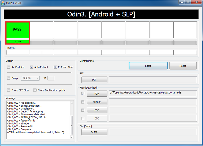Check the ETC file checkbox
This screenshot has height=146, width=203.
tap(83, 118)
